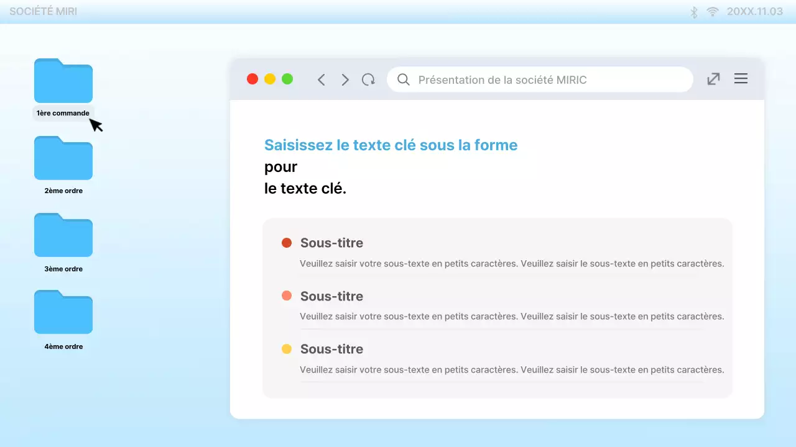
Task: Click the Bluetooth icon in the status bar
Action: coord(693,11)
